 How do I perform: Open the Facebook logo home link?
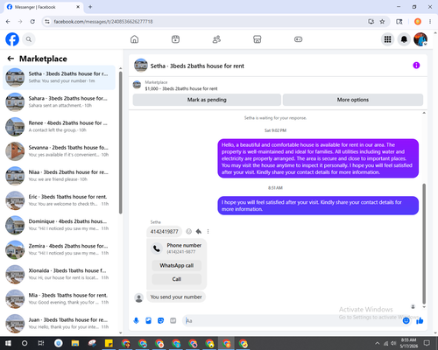pos(12,39)
